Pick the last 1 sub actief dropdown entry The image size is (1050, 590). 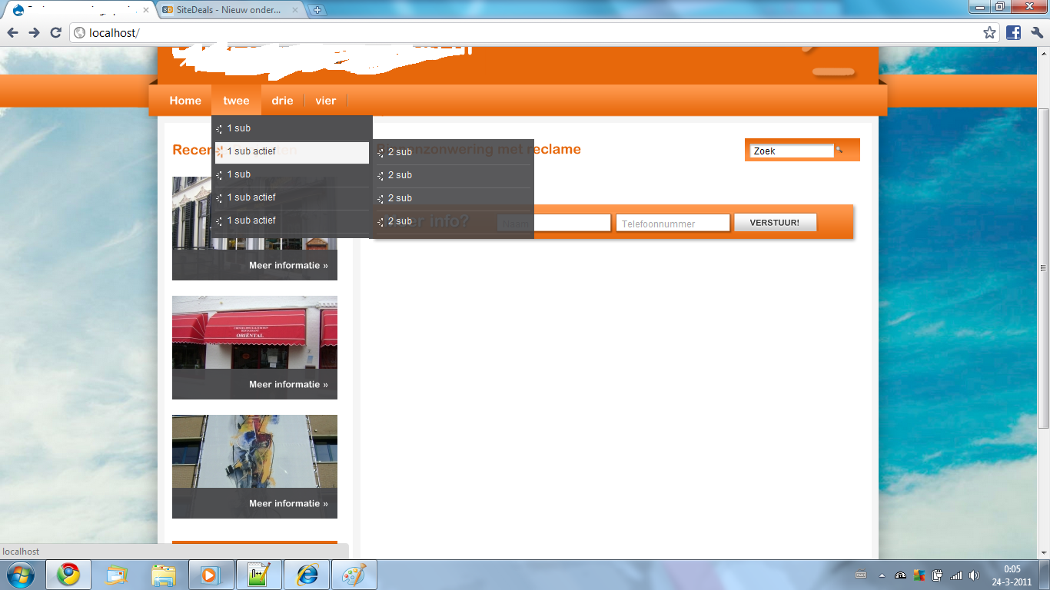coord(292,220)
